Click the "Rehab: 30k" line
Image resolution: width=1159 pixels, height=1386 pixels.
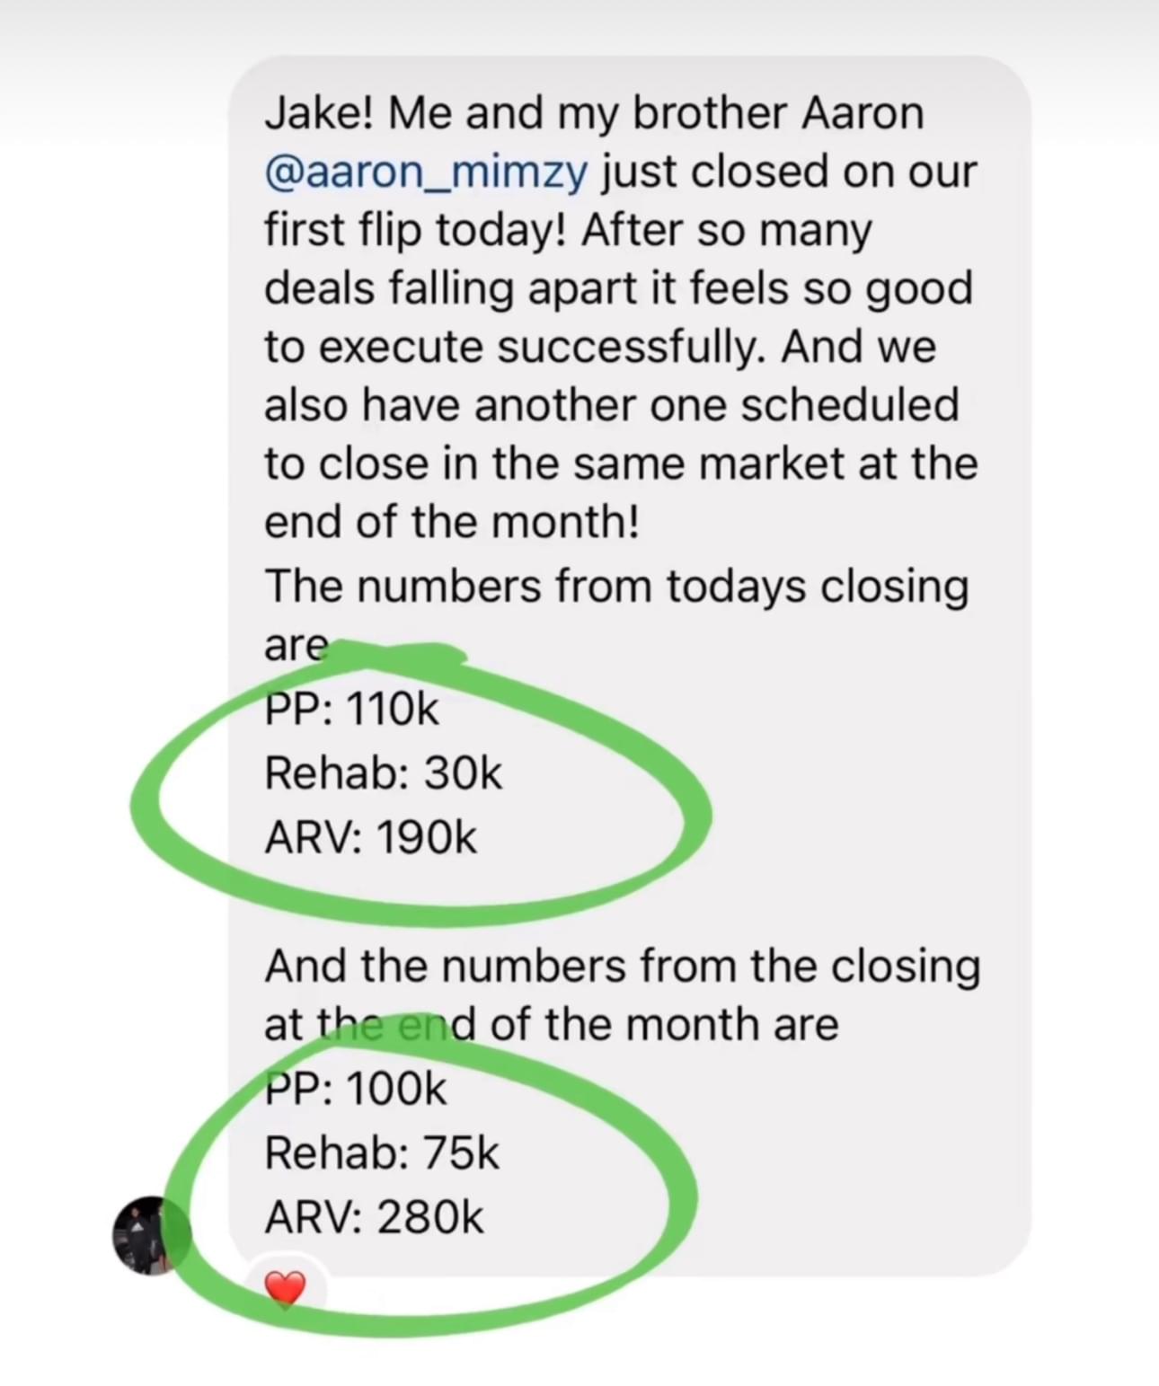pyautogui.click(x=383, y=773)
